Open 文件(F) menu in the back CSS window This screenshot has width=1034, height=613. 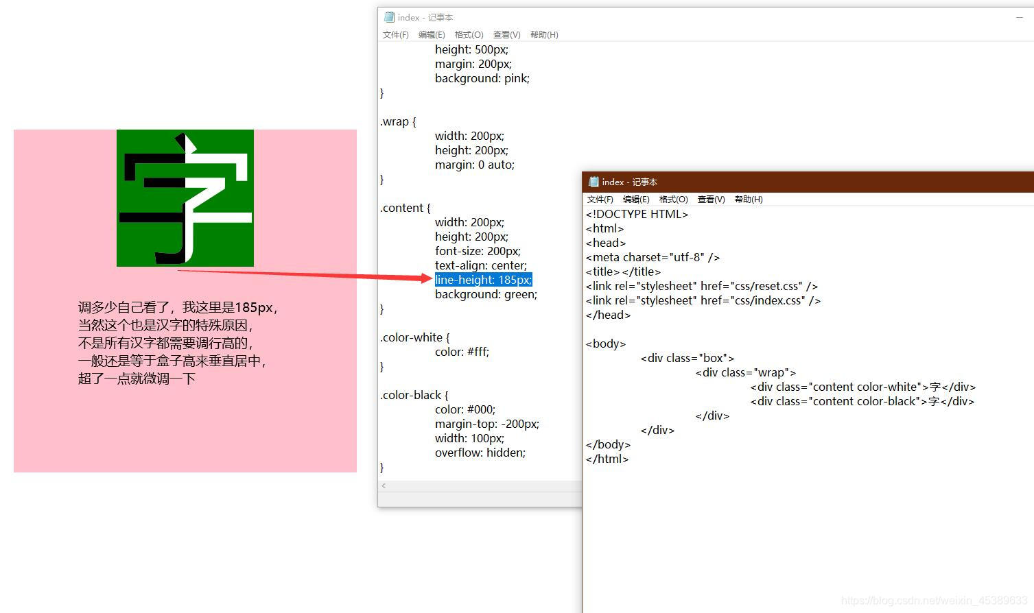396,35
